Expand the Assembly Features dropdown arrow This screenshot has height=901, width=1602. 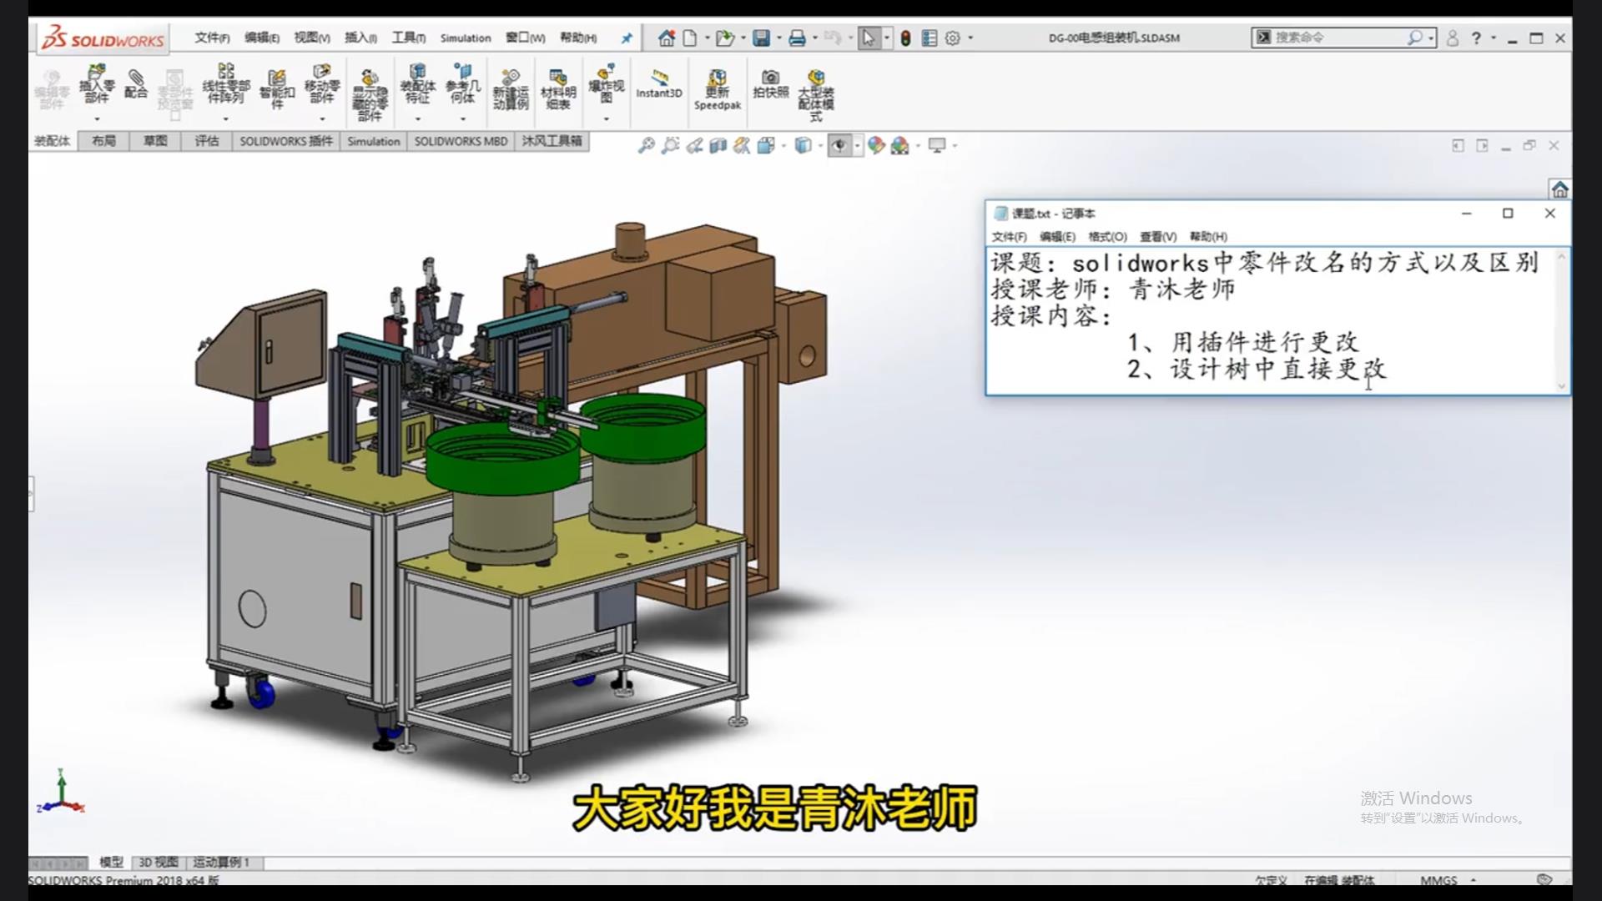418,119
